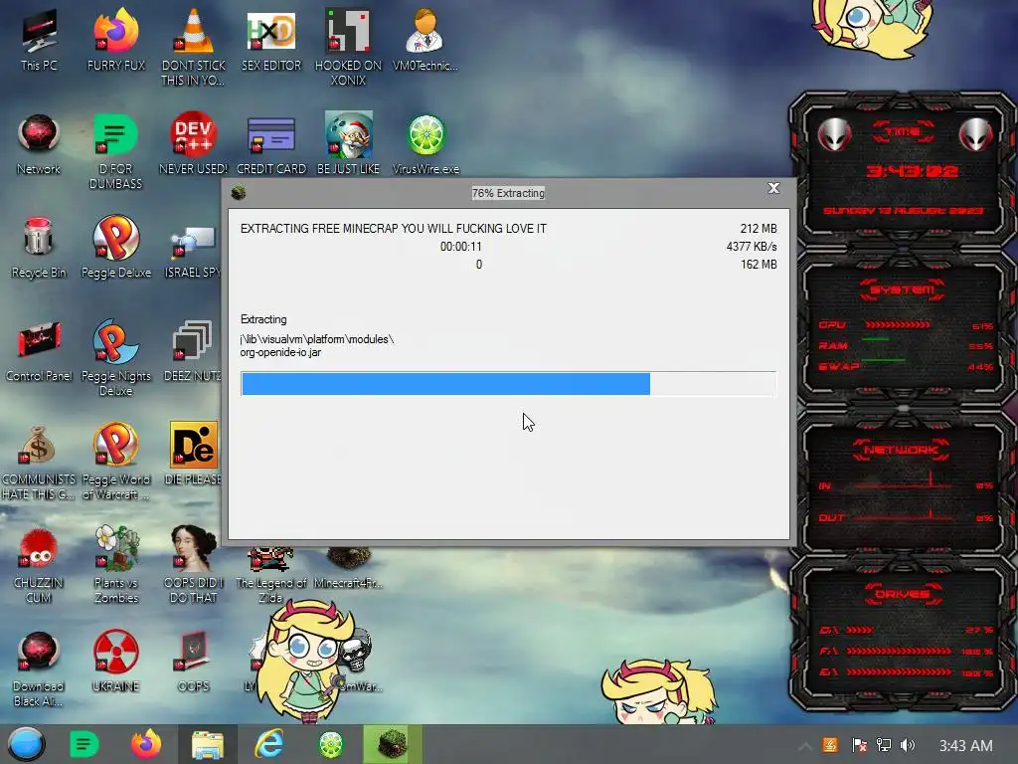Click the org-openide-io.jar file name
The width and height of the screenshot is (1018, 764).
(280, 352)
